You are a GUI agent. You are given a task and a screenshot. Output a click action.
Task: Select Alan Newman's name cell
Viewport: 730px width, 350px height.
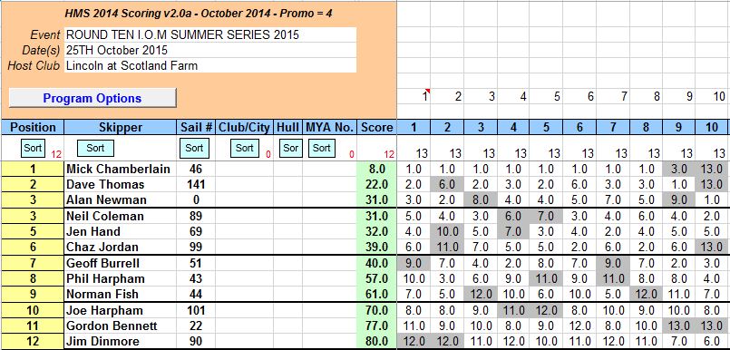(x=120, y=199)
